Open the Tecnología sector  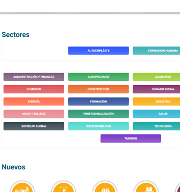point(156,126)
